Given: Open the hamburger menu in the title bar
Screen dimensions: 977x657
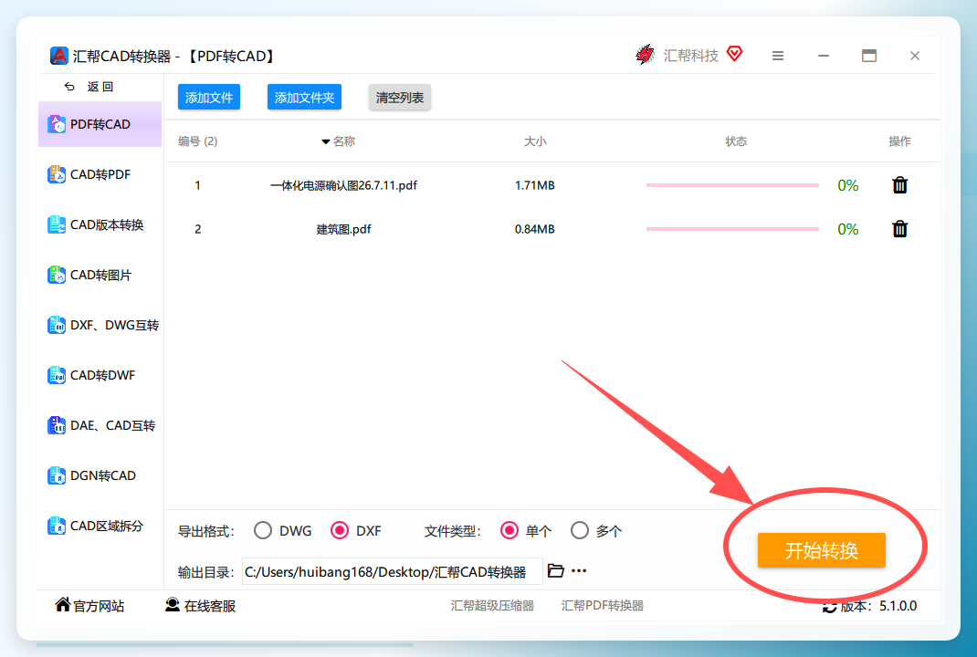Looking at the screenshot, I should pyautogui.click(x=778, y=56).
